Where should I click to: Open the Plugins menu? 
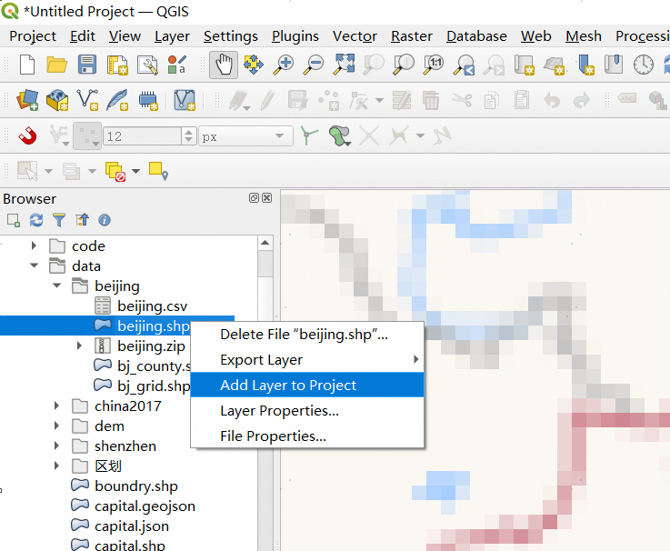295,36
